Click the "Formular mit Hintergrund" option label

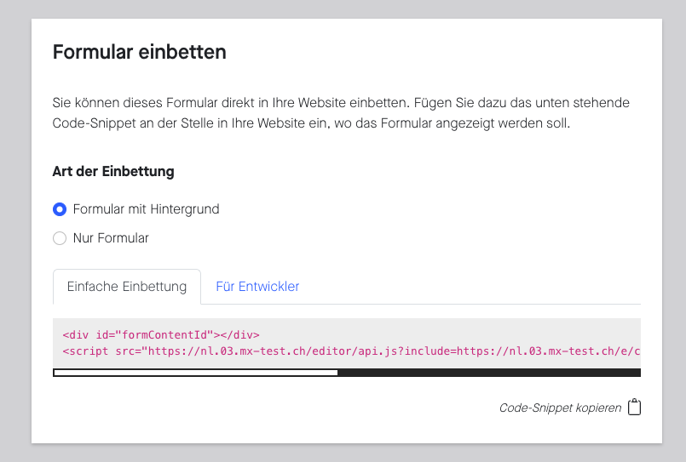click(146, 209)
